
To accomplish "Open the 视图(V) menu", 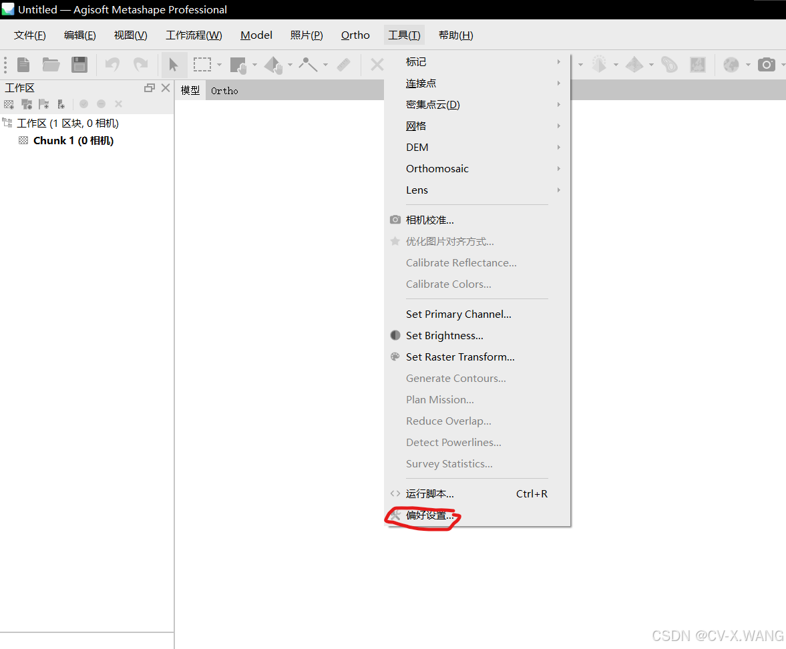I will (130, 35).
